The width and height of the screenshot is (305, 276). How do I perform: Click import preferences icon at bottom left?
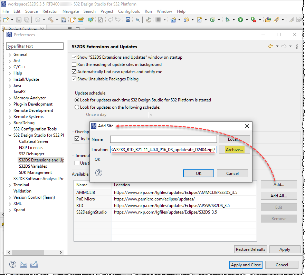click(23, 265)
